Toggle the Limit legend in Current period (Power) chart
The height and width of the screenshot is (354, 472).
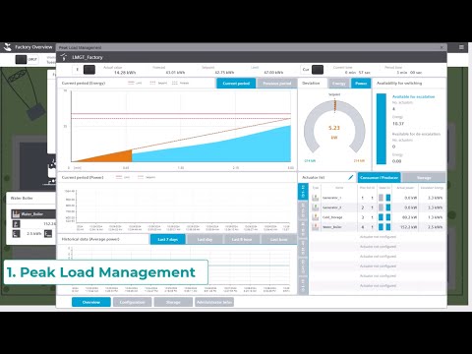pos(123,177)
